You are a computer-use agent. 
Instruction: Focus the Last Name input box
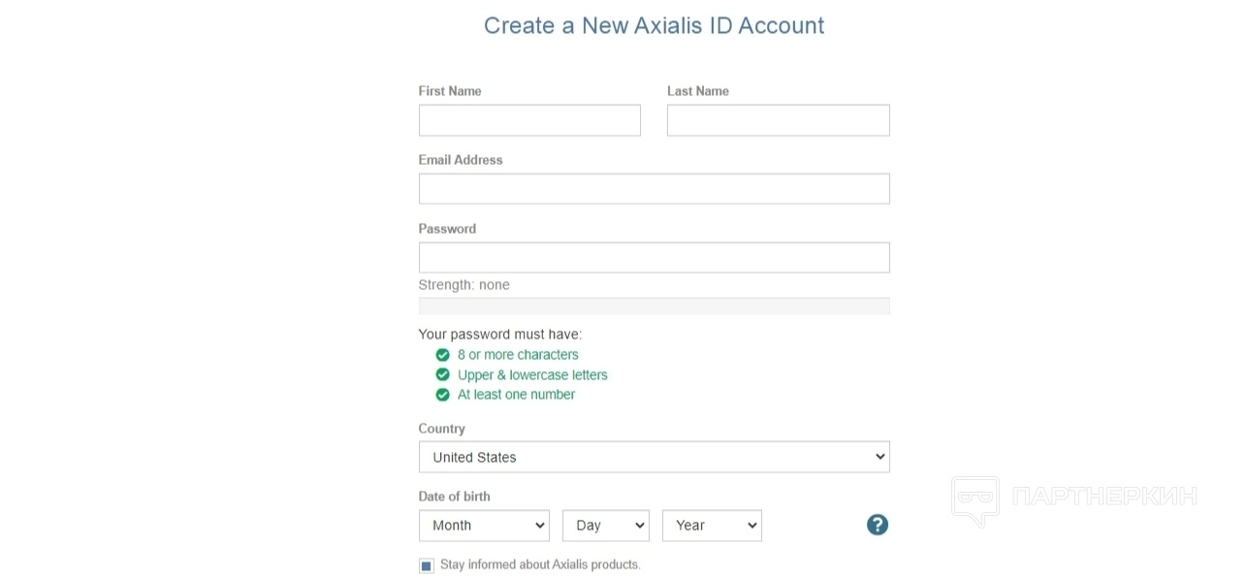tap(778, 120)
